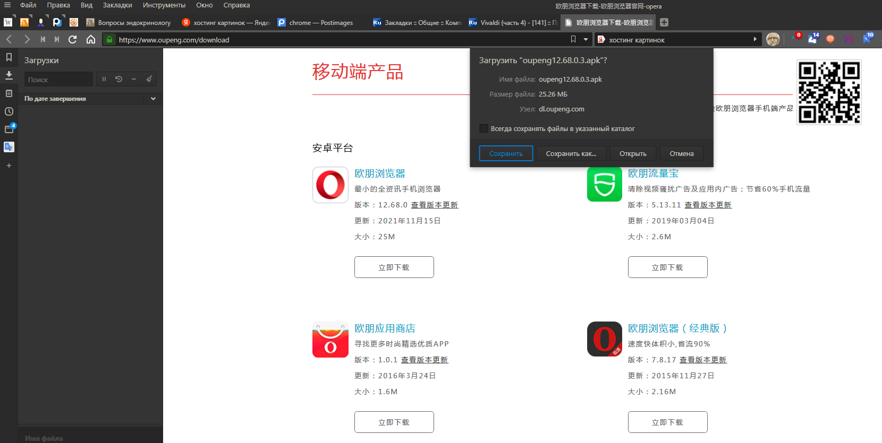
Task: Open the Notes panel in sidebar
Action: point(9,93)
